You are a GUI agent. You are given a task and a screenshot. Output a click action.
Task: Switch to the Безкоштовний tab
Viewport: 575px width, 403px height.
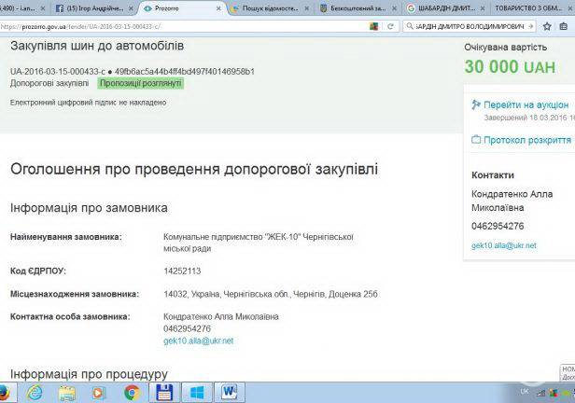(x=355, y=7)
